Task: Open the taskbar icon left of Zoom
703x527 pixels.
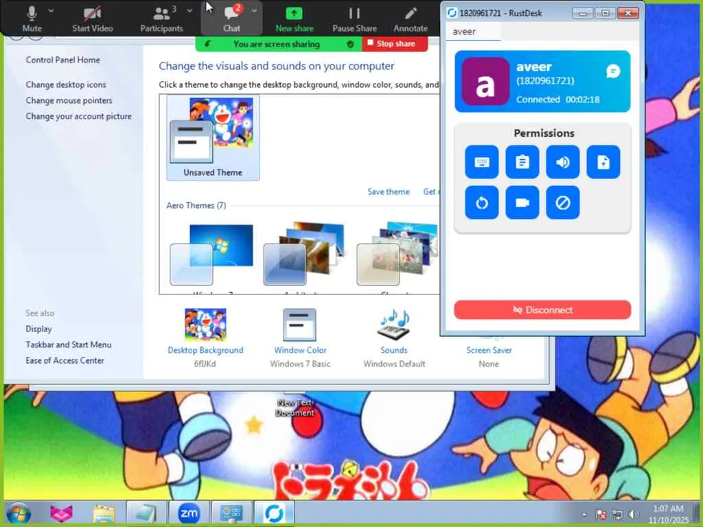Action: point(146,513)
